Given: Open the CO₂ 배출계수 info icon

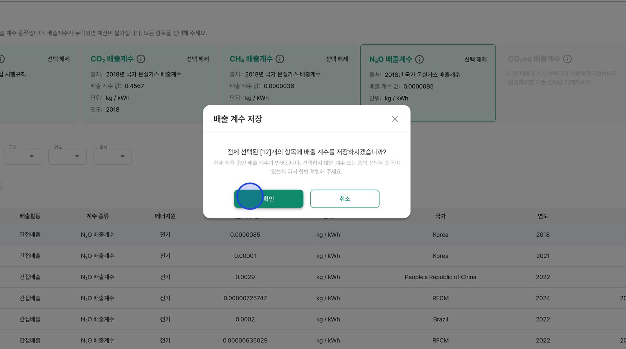Looking at the screenshot, I should pyautogui.click(x=141, y=59).
